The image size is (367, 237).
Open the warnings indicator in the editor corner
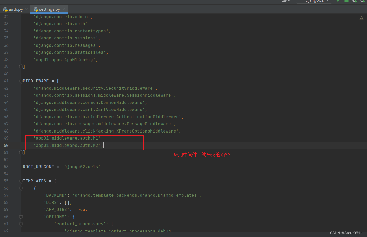click(x=363, y=18)
